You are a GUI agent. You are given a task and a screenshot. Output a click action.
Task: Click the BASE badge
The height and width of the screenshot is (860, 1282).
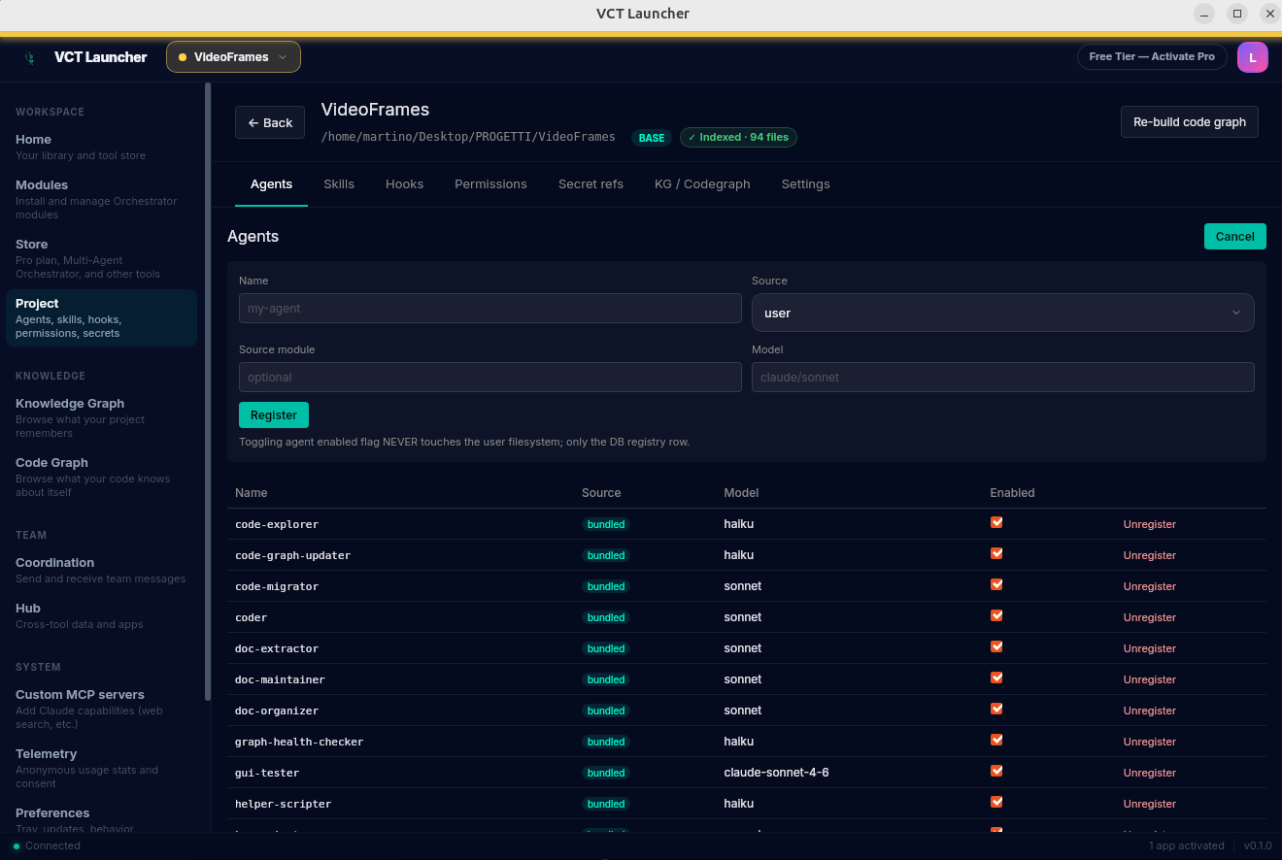(x=652, y=138)
